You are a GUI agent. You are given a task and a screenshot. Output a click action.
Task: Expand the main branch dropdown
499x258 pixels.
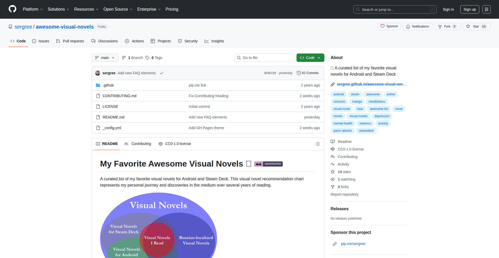(105, 58)
